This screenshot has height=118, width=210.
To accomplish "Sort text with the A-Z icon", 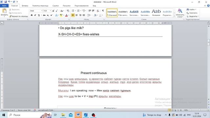I will pyautogui.click(x=98, y=11).
